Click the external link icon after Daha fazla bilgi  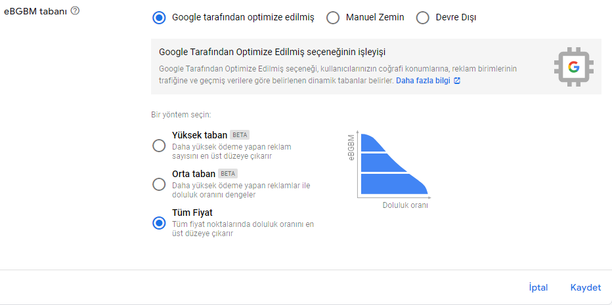(x=457, y=81)
